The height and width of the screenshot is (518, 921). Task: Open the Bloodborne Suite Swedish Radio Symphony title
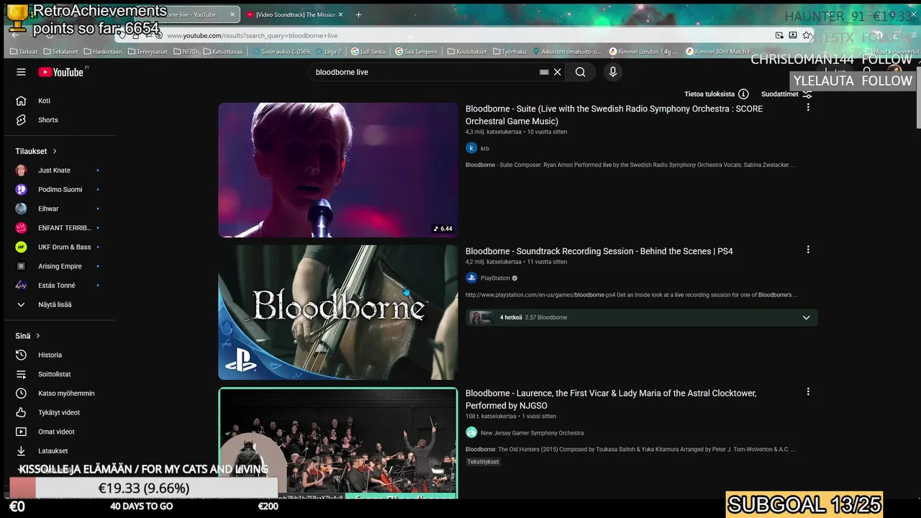point(614,115)
